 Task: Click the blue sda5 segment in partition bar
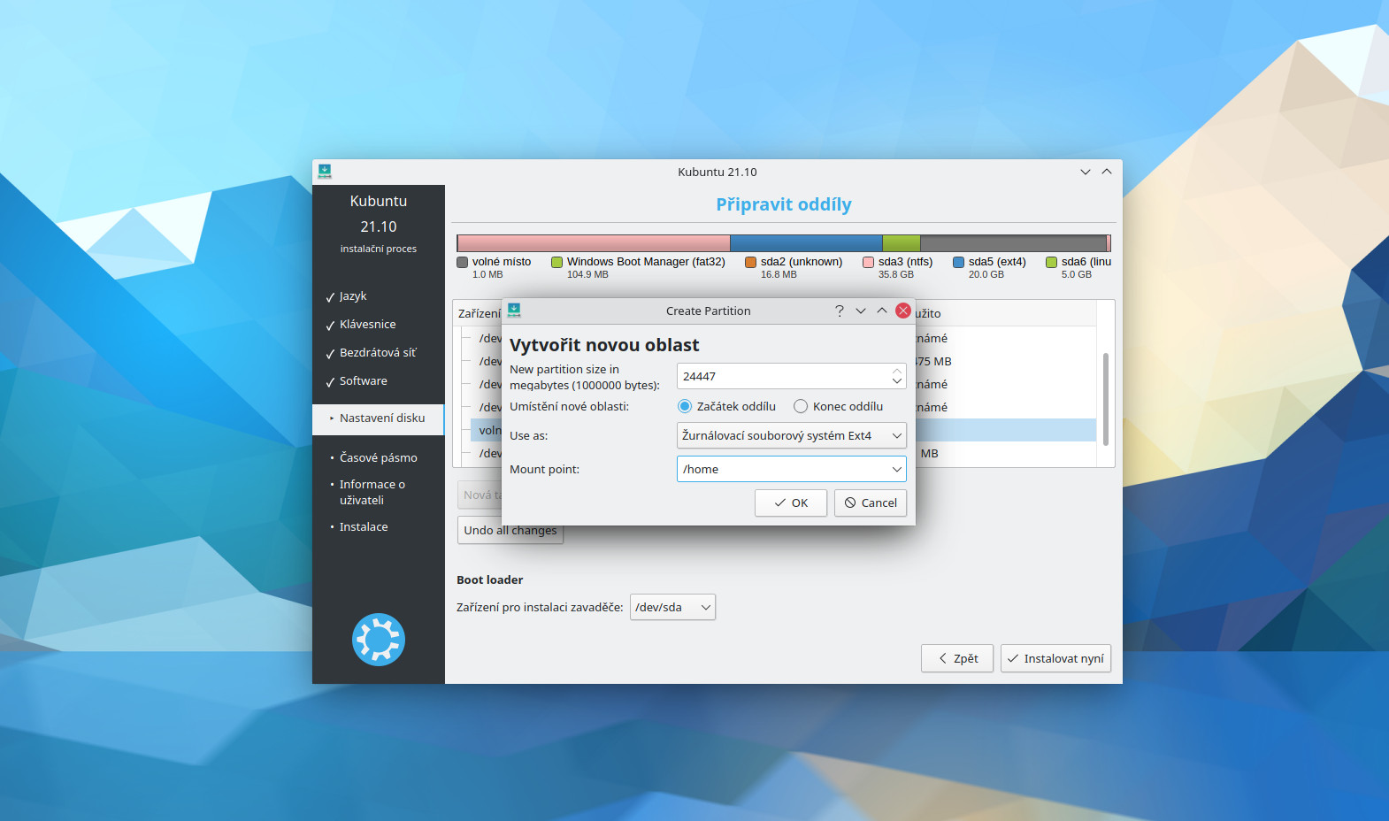coord(806,243)
